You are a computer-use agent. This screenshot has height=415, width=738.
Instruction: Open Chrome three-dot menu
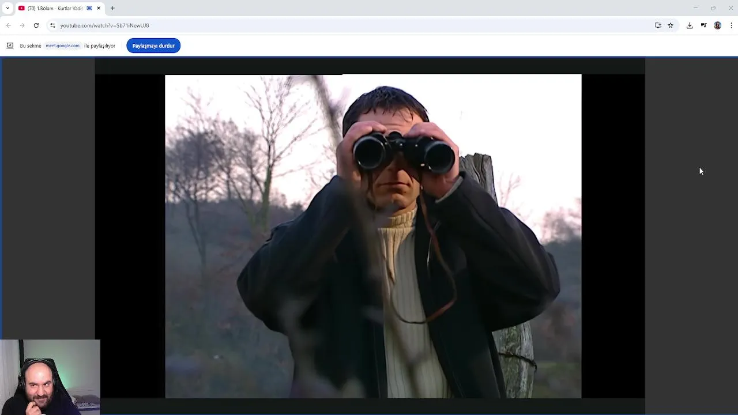point(731,25)
